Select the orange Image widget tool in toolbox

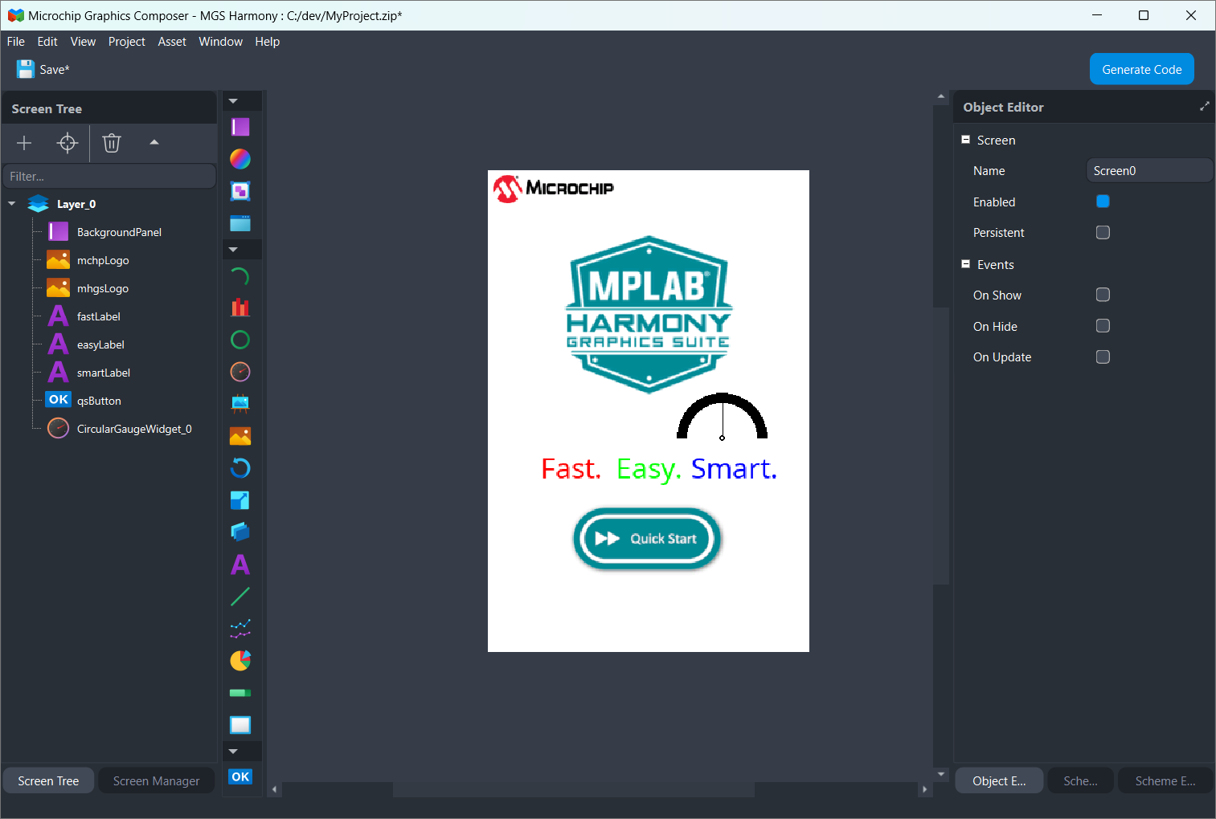tap(240, 436)
